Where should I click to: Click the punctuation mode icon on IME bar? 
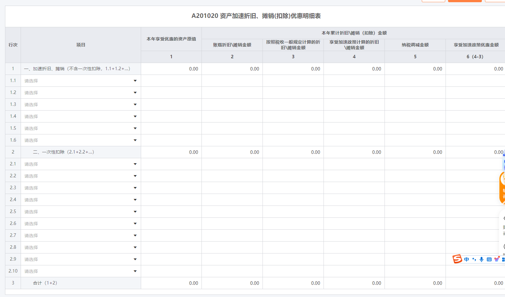(x=474, y=259)
